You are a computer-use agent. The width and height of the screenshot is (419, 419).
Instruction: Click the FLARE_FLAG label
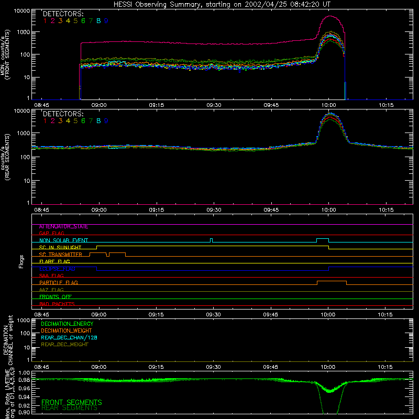tap(54, 261)
